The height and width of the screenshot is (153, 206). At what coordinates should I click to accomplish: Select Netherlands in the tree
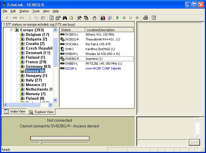pyautogui.click(x=39, y=89)
